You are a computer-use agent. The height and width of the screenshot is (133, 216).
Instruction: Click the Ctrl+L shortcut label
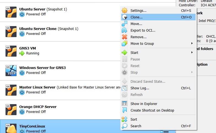point(186,88)
